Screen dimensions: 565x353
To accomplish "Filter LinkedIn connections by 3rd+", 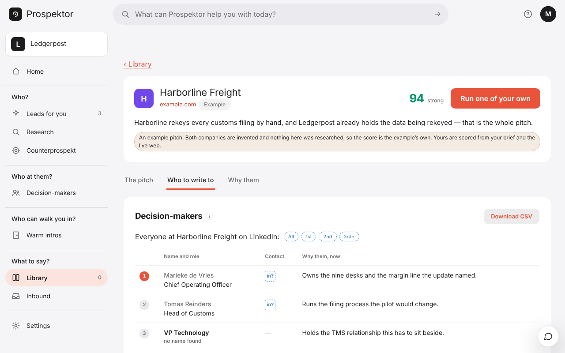I will click(x=349, y=237).
